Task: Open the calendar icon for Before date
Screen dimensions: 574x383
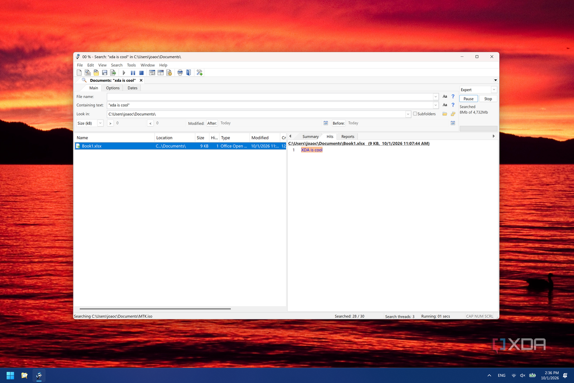Action: [452, 123]
